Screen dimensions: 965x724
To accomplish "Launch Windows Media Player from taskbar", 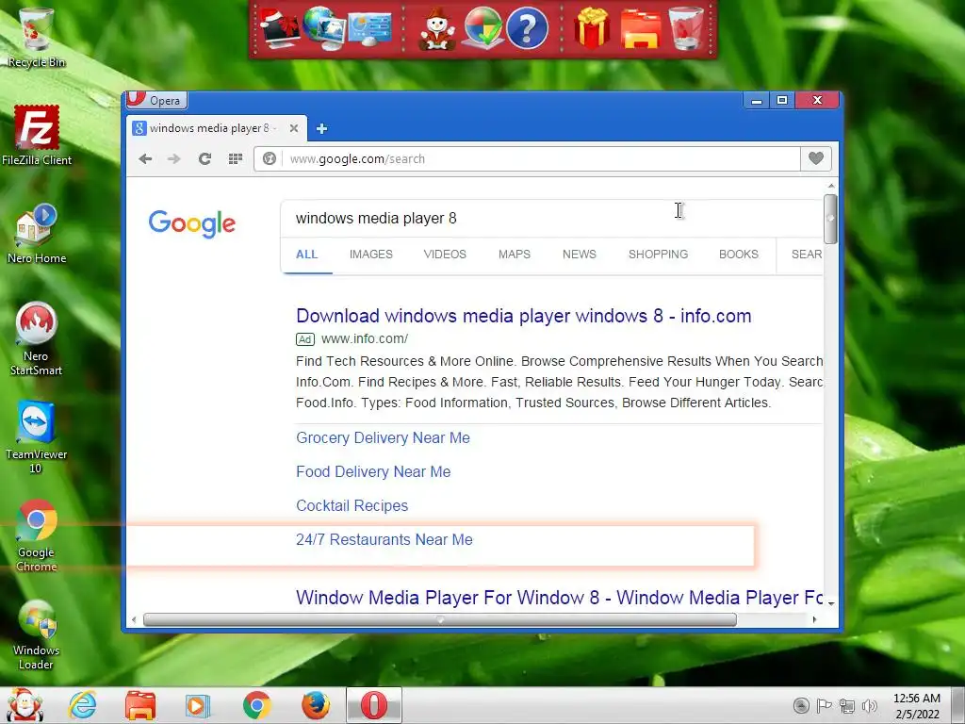I will pos(198,705).
